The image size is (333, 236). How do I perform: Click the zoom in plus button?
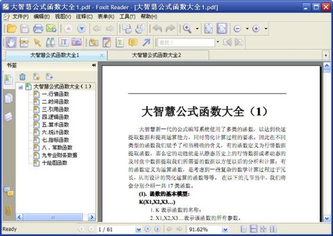[256, 28]
